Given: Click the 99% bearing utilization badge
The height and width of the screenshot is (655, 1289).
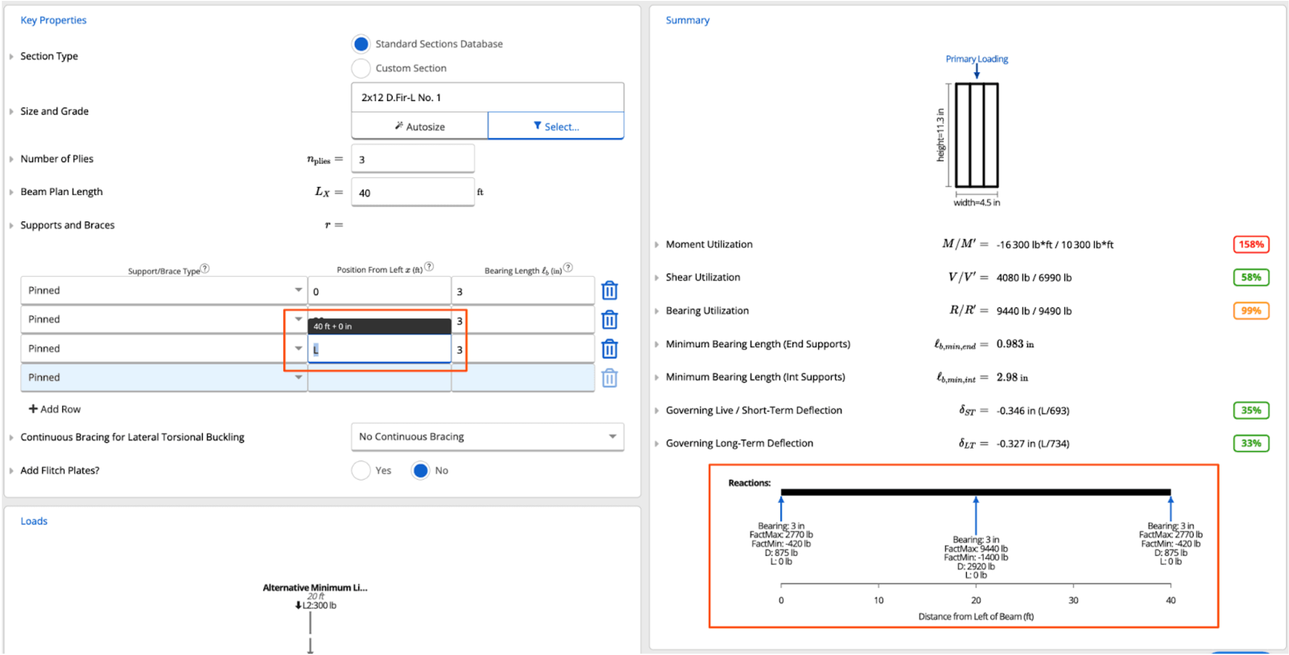Looking at the screenshot, I should click(x=1251, y=311).
